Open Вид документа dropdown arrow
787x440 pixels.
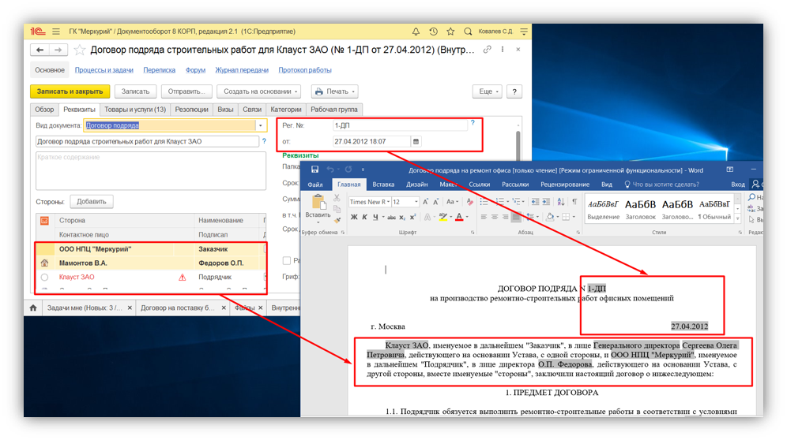(x=261, y=125)
